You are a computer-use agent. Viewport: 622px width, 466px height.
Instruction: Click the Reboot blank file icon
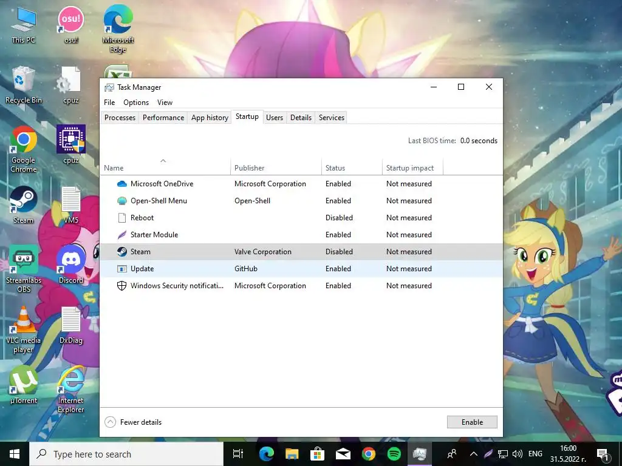tap(121, 218)
